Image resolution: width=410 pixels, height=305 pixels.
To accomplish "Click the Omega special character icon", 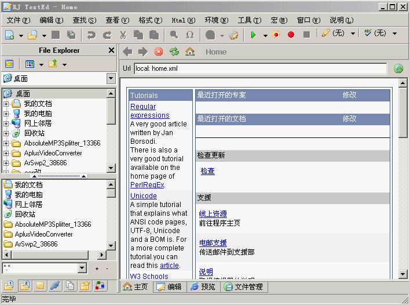I will click(190, 35).
